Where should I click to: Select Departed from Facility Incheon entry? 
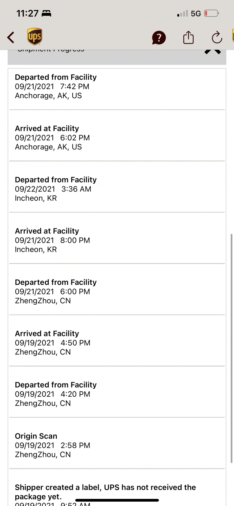point(117,189)
